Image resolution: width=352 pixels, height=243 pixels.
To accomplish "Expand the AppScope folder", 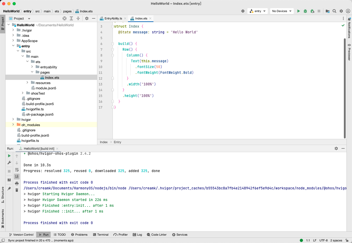I will 13,41.
